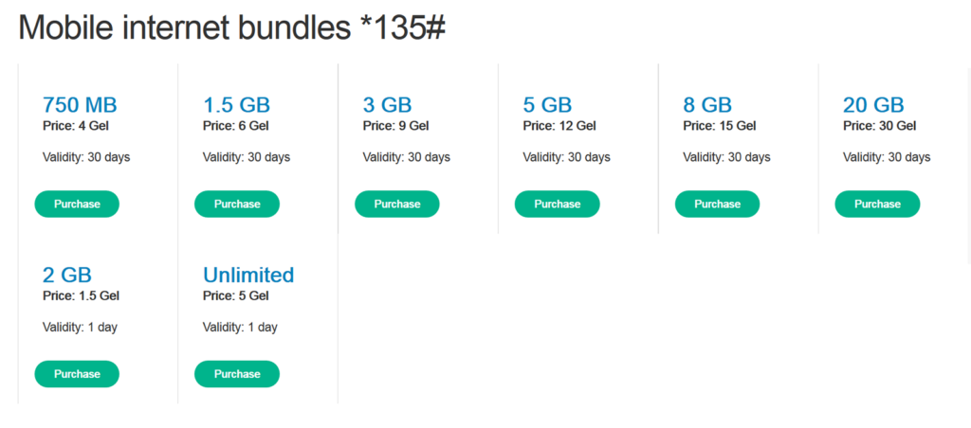
Task: Open the 20 GB bundle title
Action: click(x=873, y=104)
